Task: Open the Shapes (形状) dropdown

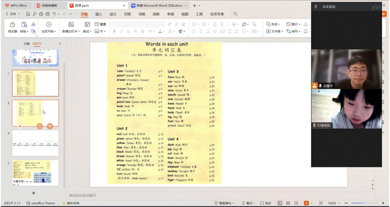Action: point(273,24)
